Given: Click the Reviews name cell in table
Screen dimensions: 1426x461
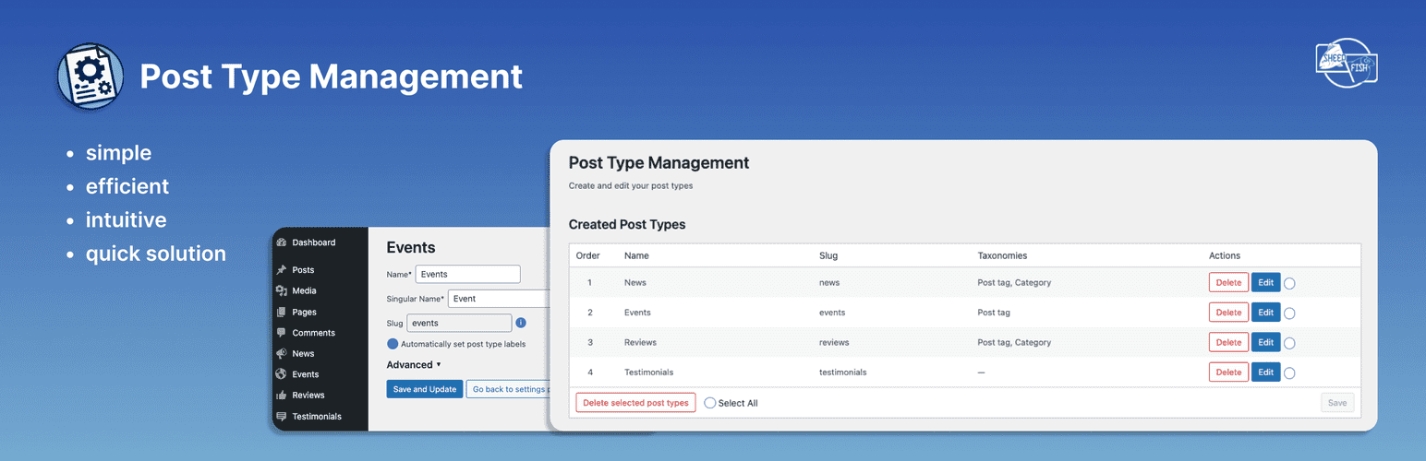Looking at the screenshot, I should [x=640, y=342].
